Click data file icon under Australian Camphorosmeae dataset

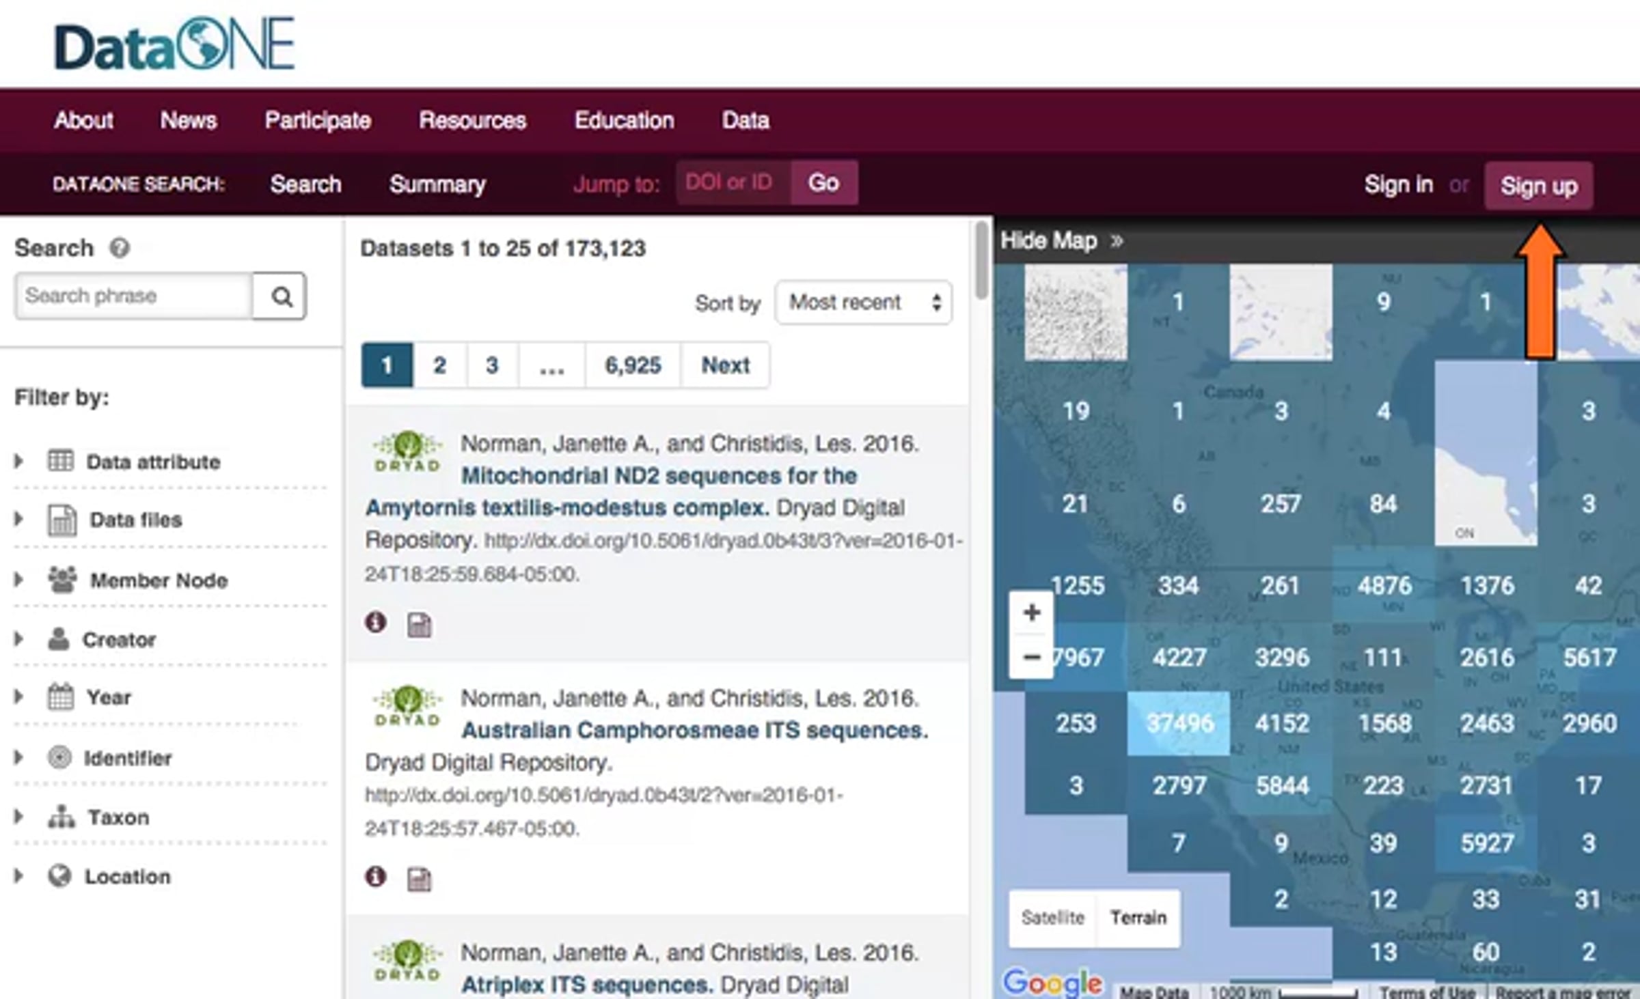[419, 879]
